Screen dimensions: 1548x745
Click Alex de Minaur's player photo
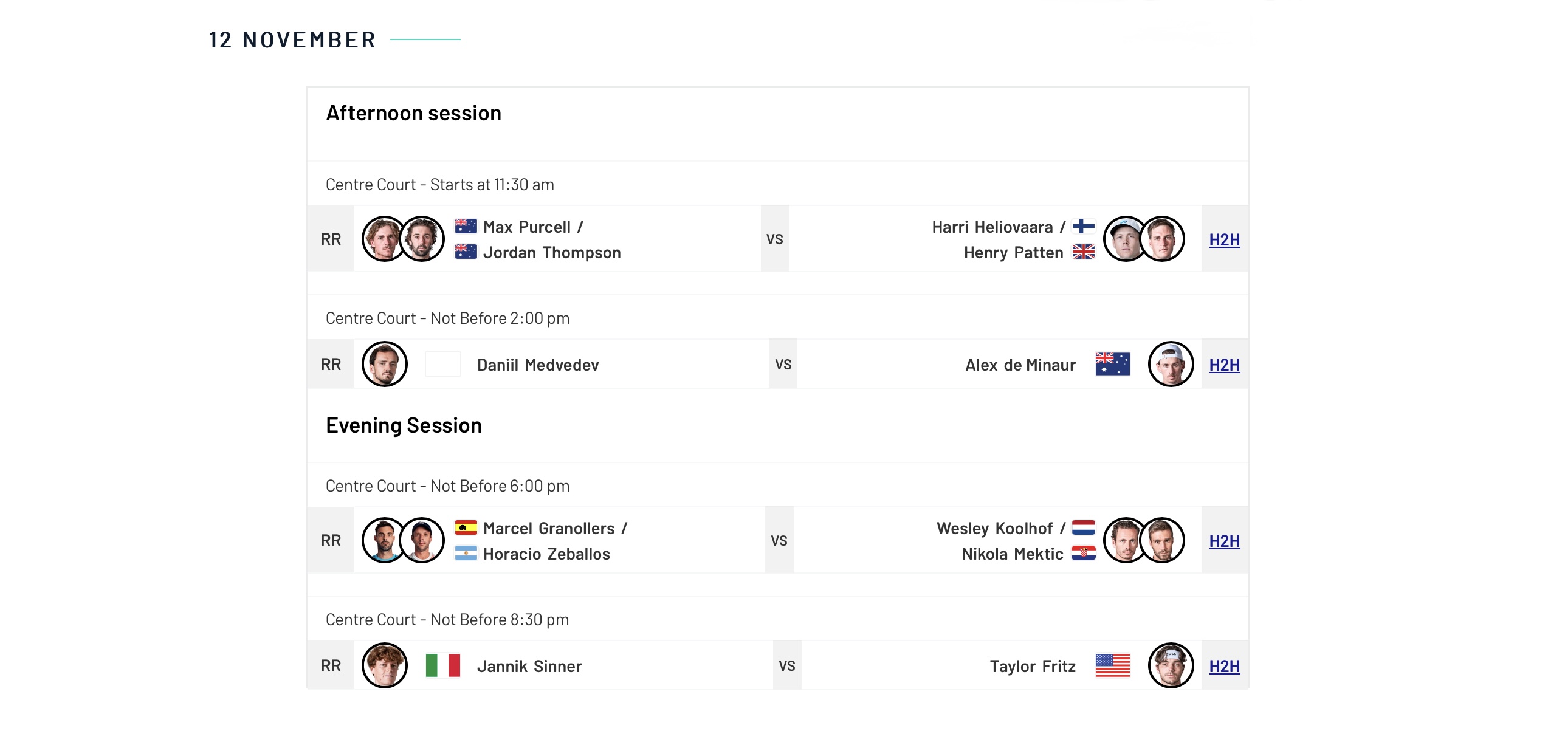pyautogui.click(x=1171, y=364)
